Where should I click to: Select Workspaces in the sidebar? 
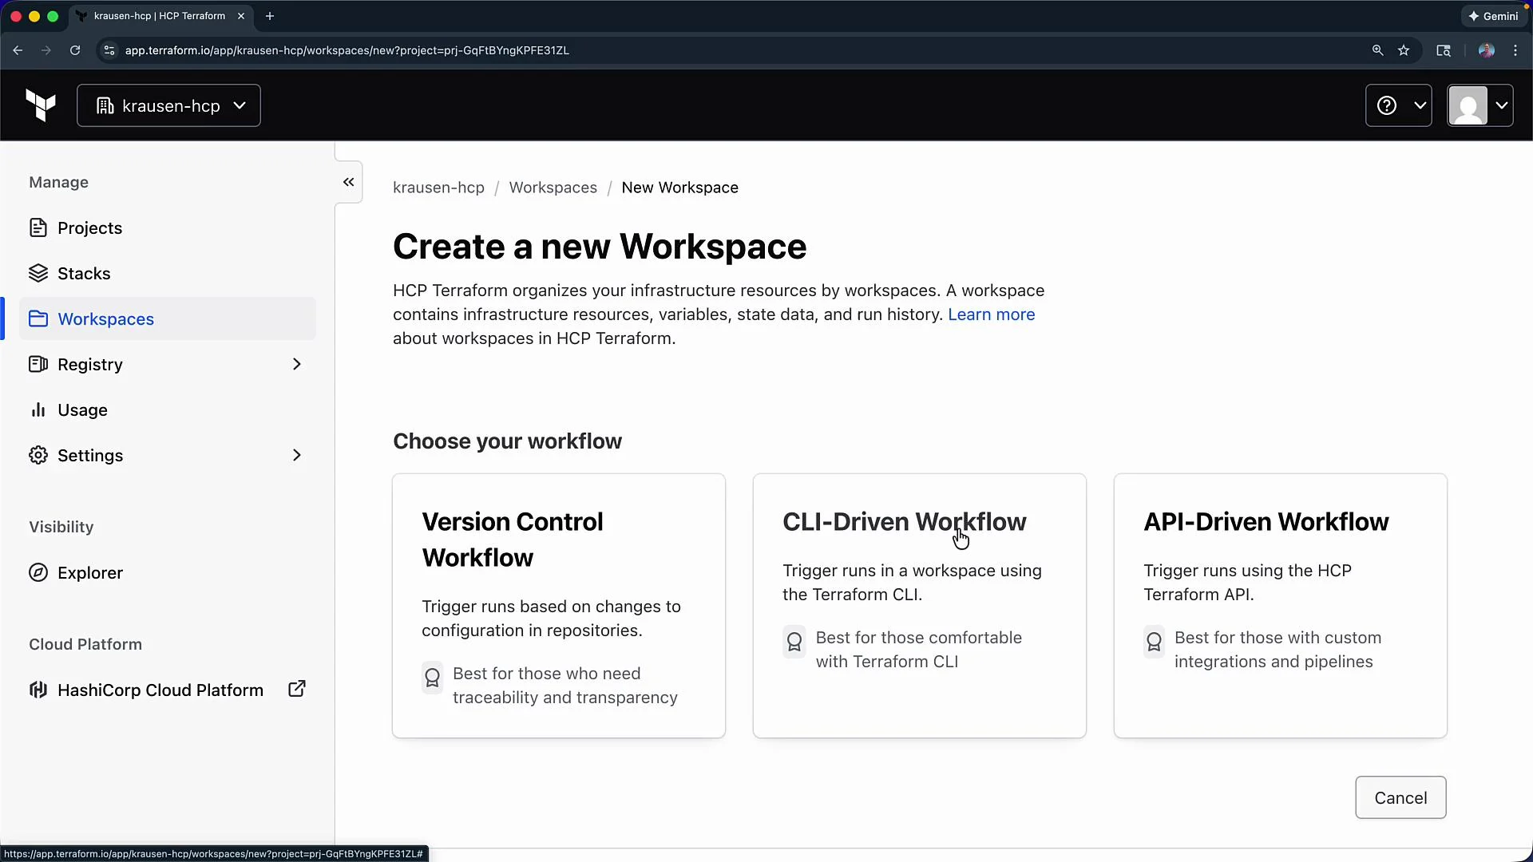(x=168, y=319)
